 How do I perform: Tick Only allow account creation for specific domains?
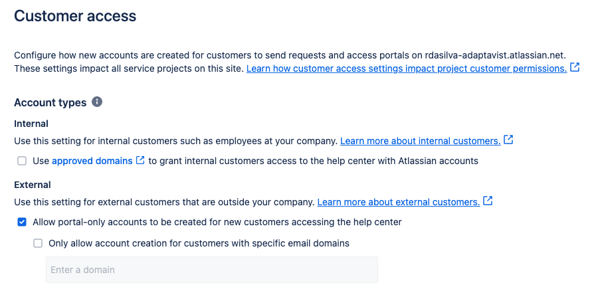pyautogui.click(x=38, y=243)
